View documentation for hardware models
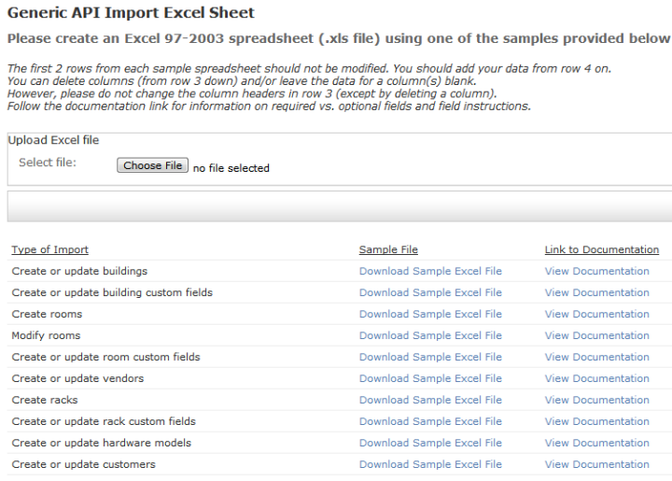This screenshot has width=672, height=481. click(596, 443)
